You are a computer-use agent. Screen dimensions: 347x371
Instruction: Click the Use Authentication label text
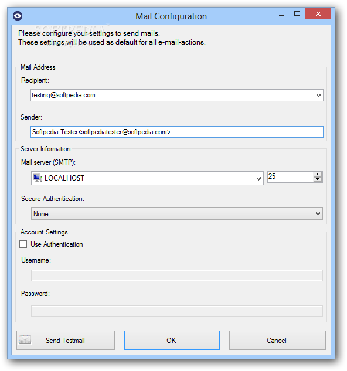point(57,244)
